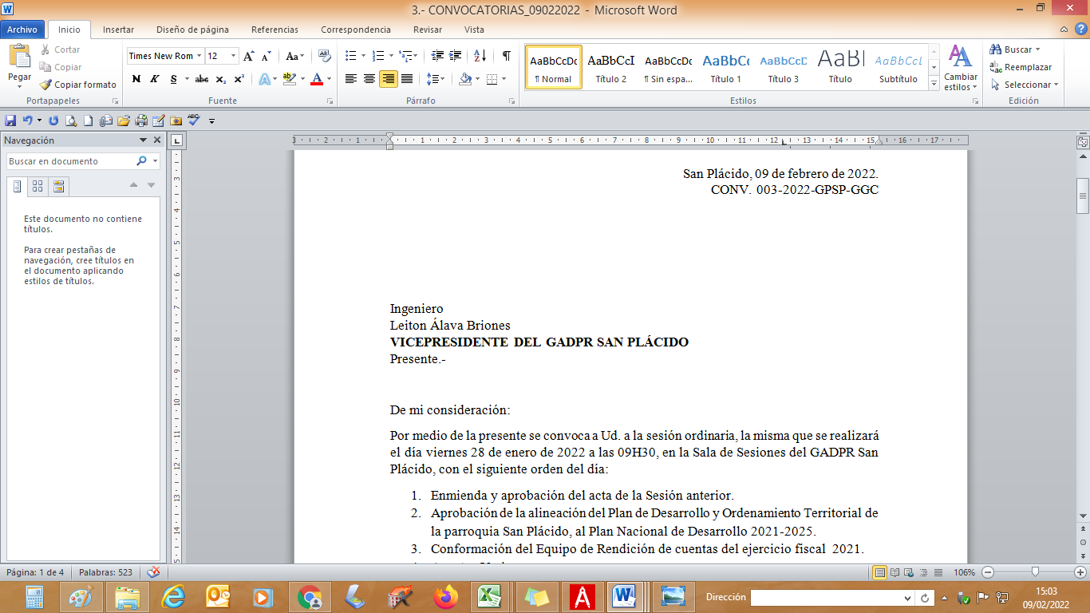
Task: Toggle italic formatting (K)
Action: pyautogui.click(x=155, y=79)
